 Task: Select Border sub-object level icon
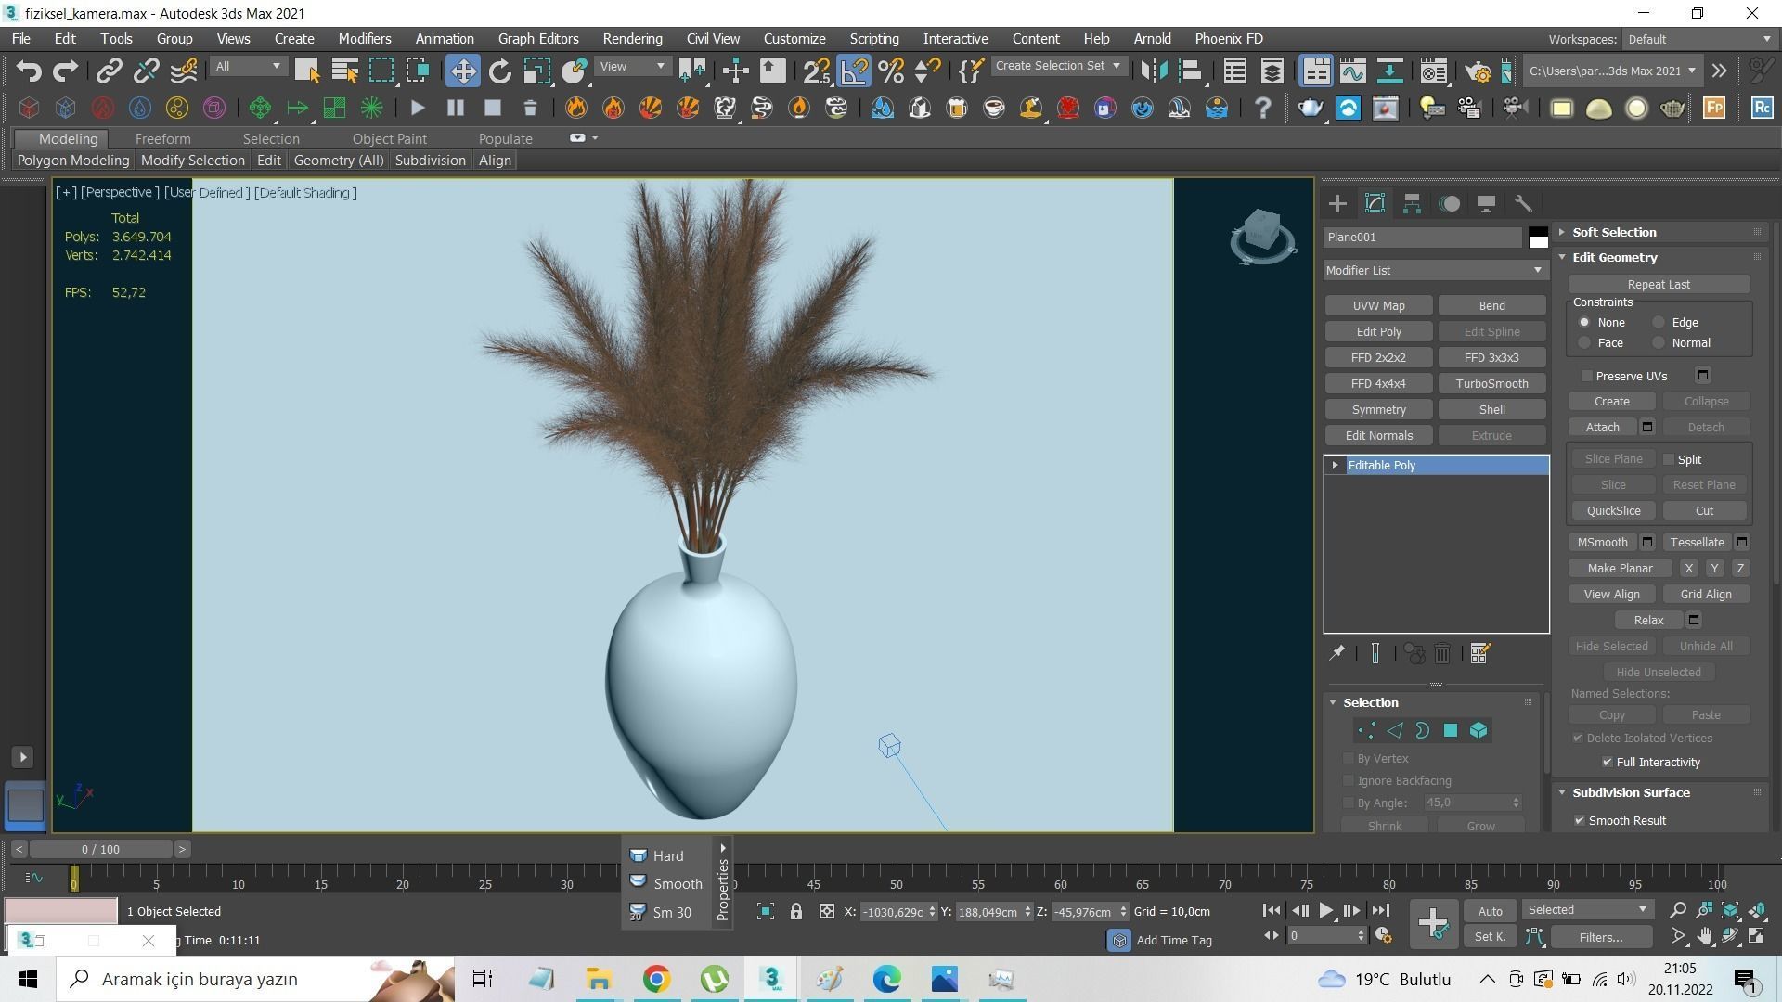(1422, 730)
